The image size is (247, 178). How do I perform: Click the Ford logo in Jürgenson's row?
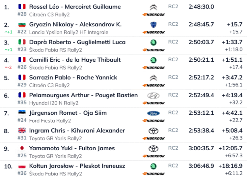tap(153, 113)
